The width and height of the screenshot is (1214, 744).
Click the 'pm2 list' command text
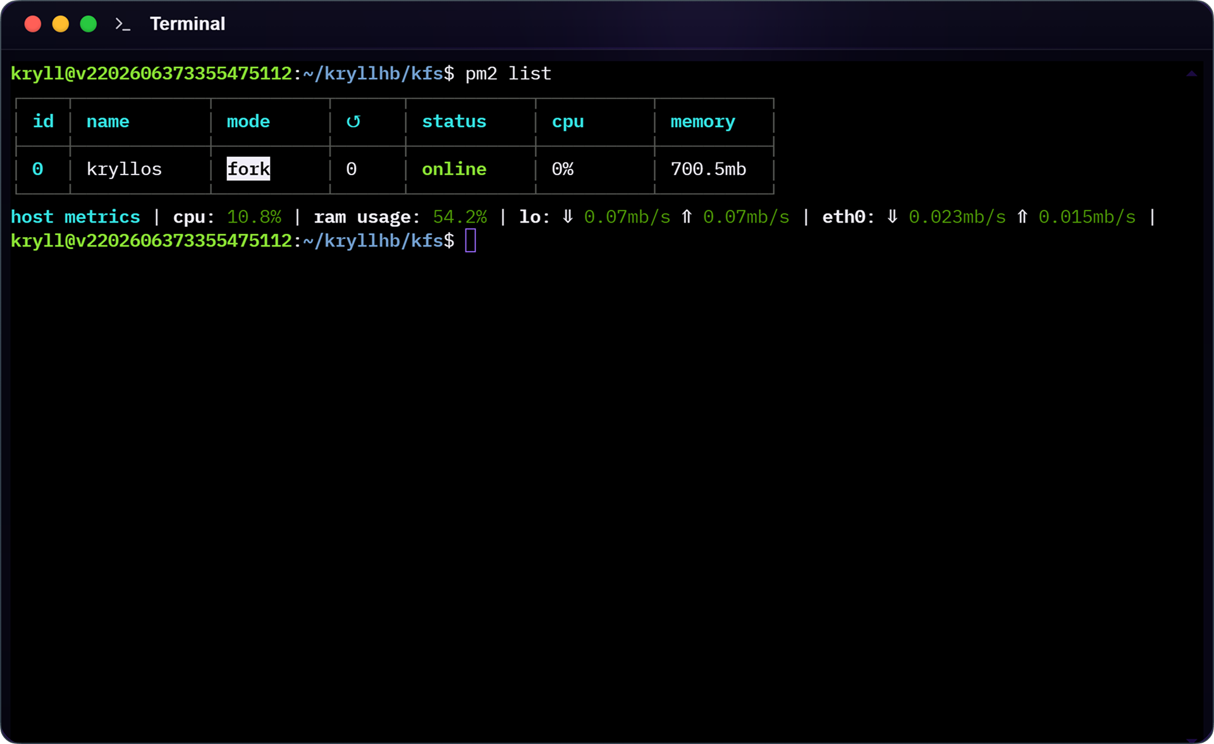coord(508,74)
